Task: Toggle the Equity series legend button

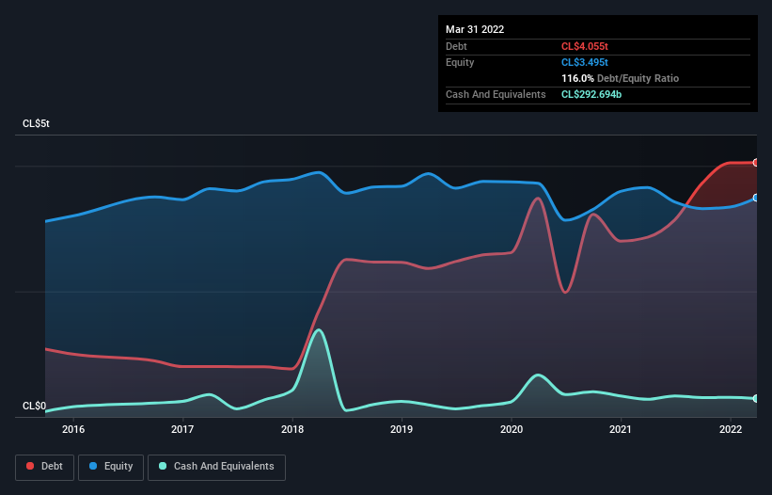Action: point(111,467)
